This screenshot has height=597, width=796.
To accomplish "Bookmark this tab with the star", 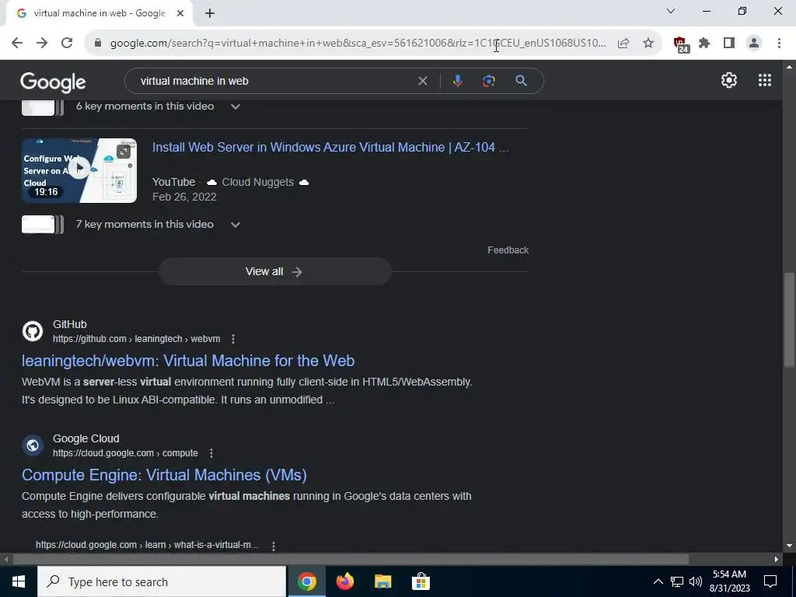I will point(648,44).
